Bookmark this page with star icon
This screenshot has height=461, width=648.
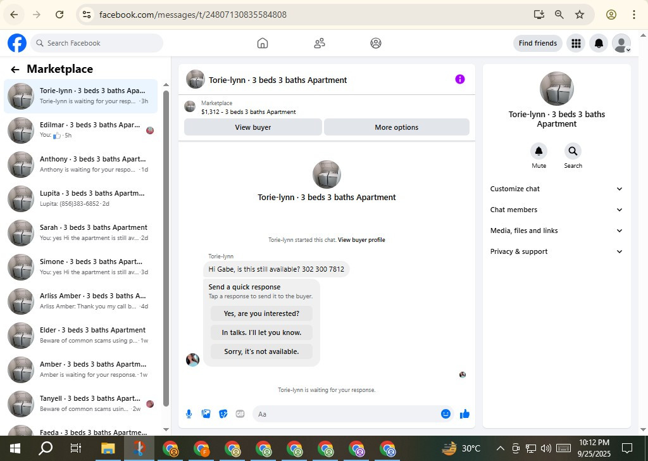[x=580, y=15]
